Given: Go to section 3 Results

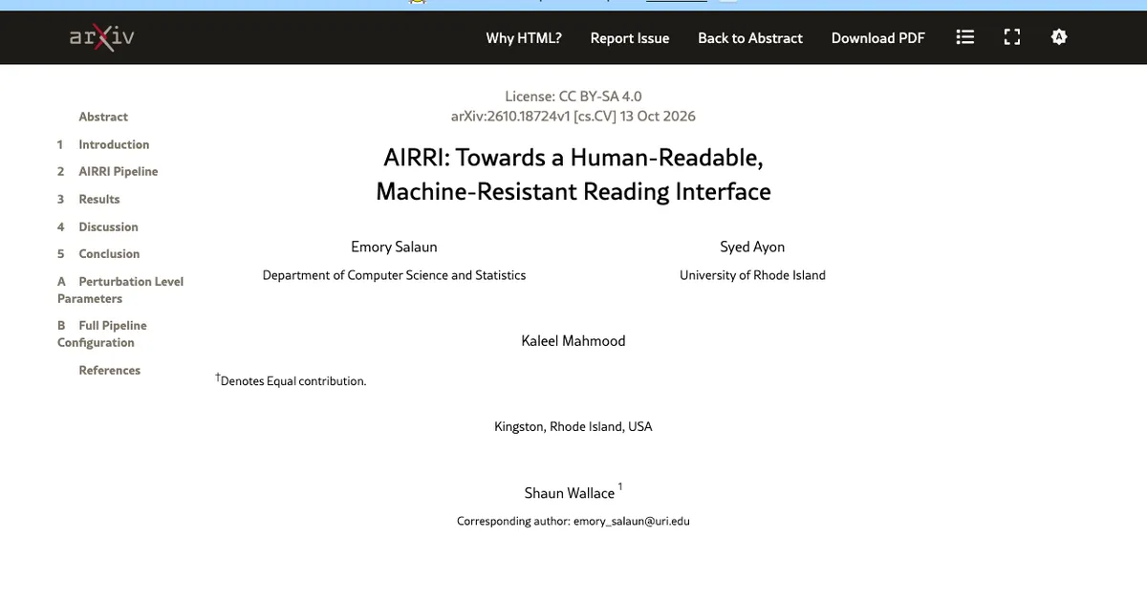Looking at the screenshot, I should click(88, 199).
